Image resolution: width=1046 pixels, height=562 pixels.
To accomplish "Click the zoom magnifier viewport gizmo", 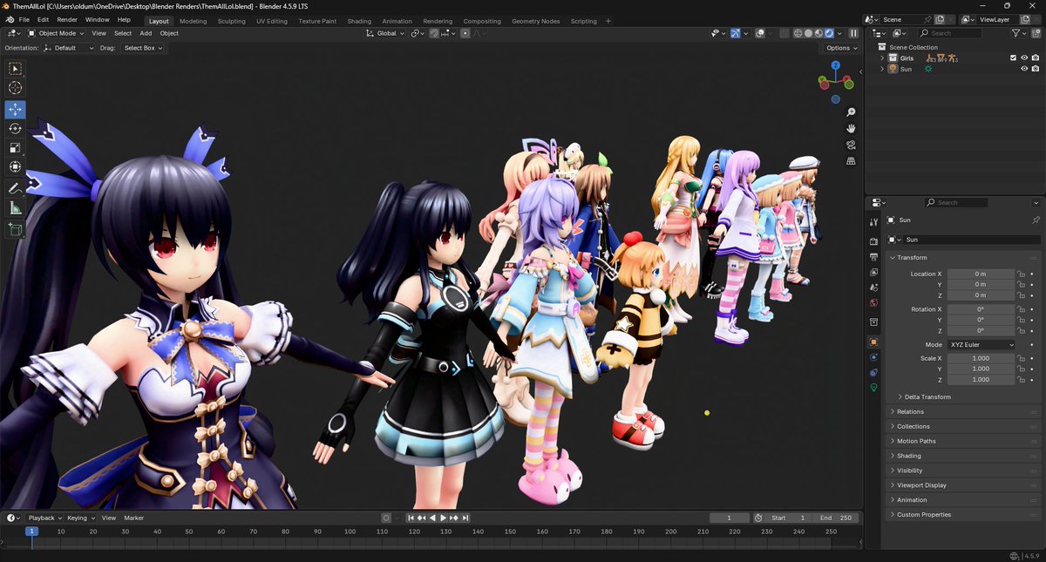I will (x=851, y=112).
